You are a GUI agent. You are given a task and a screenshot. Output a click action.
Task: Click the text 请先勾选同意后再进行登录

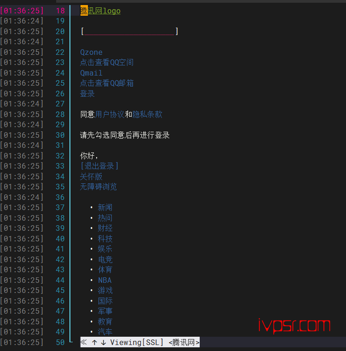(x=125, y=135)
